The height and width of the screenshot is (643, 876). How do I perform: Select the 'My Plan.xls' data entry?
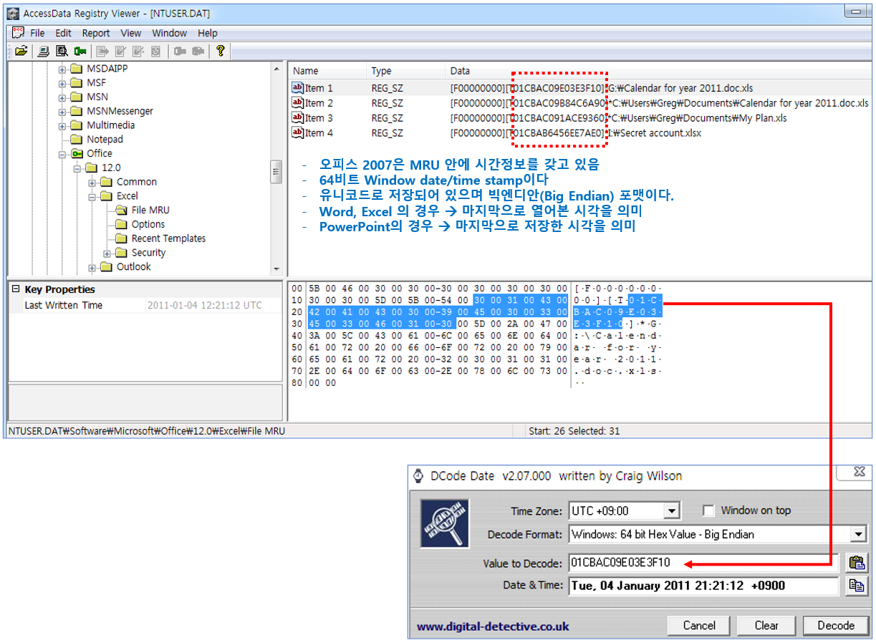619,118
